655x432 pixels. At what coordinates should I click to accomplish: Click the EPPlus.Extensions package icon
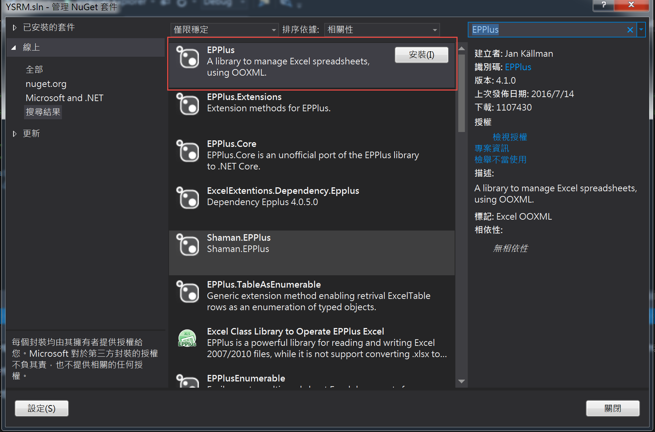(x=188, y=104)
